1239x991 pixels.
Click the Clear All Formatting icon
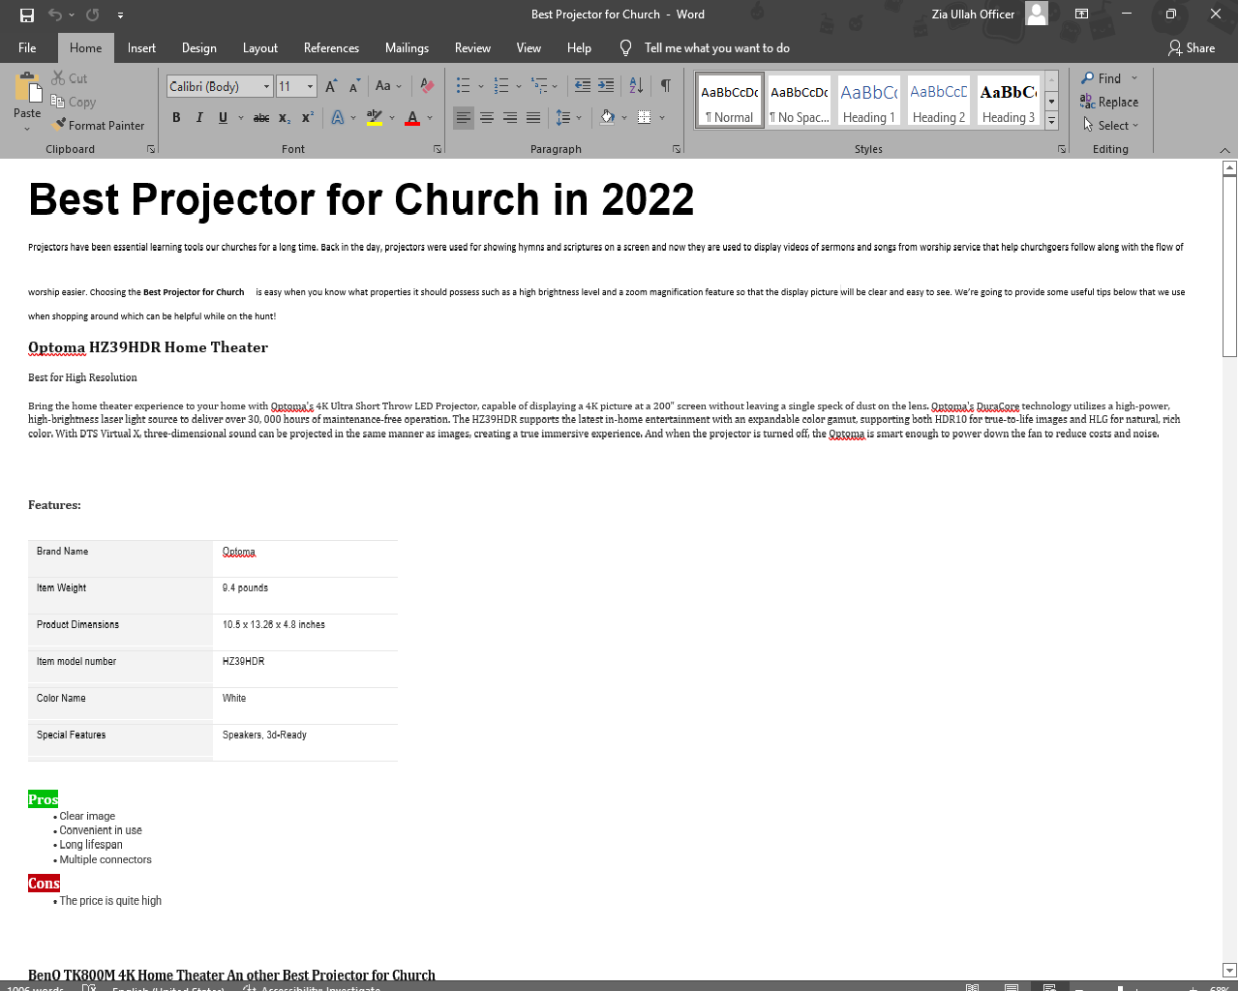[427, 86]
